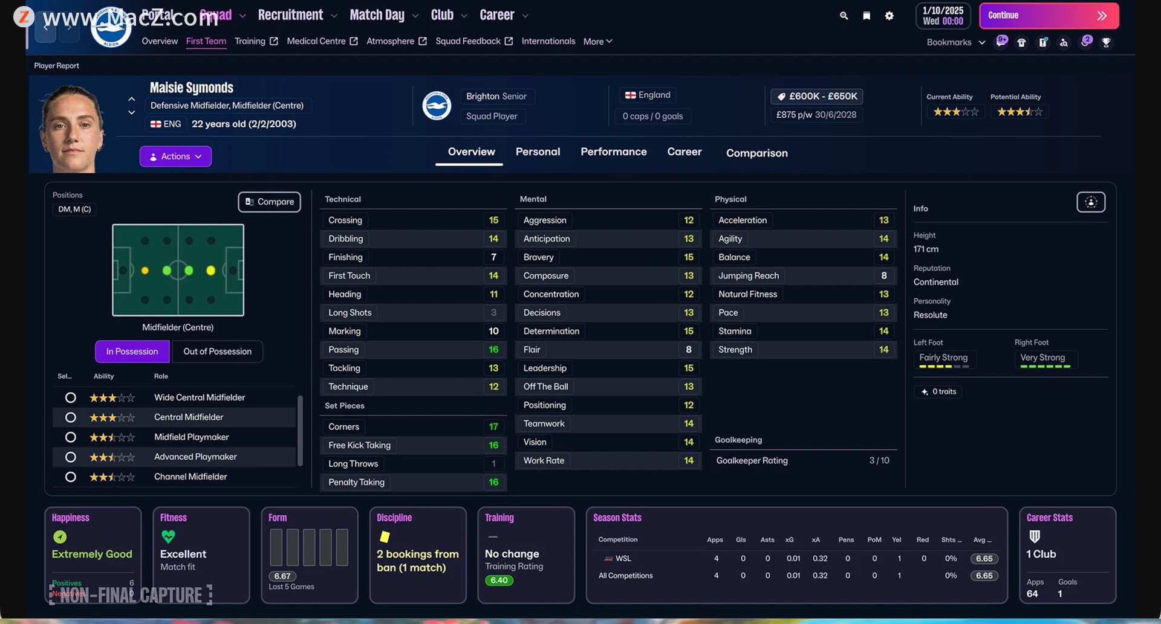Expand the Actions dropdown

[x=175, y=156]
